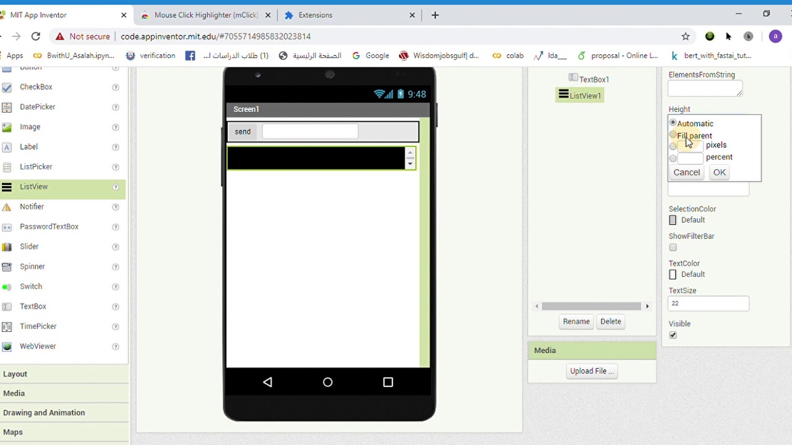This screenshot has width=792, height=445.
Task: Click the TextSize input field
Action: [708, 303]
